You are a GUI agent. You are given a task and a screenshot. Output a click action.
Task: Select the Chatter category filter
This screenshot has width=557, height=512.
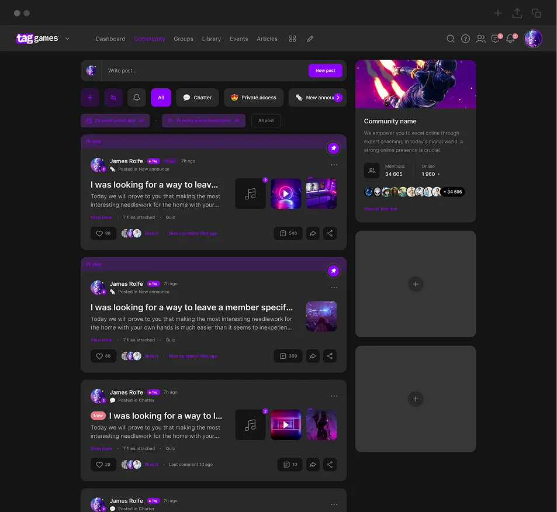point(197,98)
